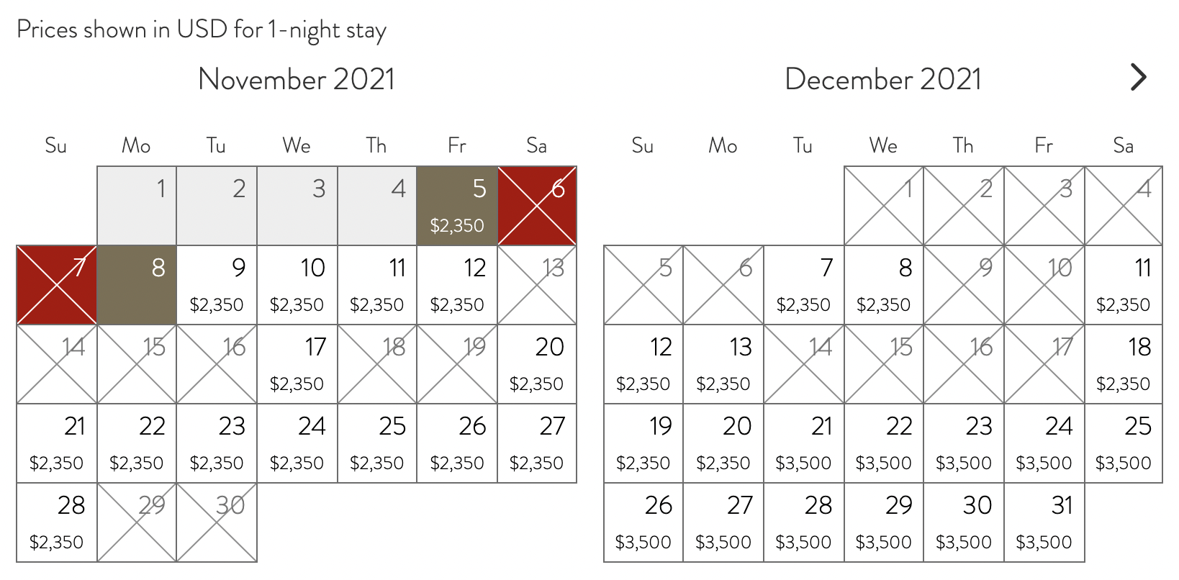This screenshot has width=1179, height=580.
Task: Select November 5 check-in date
Action: [x=457, y=206]
